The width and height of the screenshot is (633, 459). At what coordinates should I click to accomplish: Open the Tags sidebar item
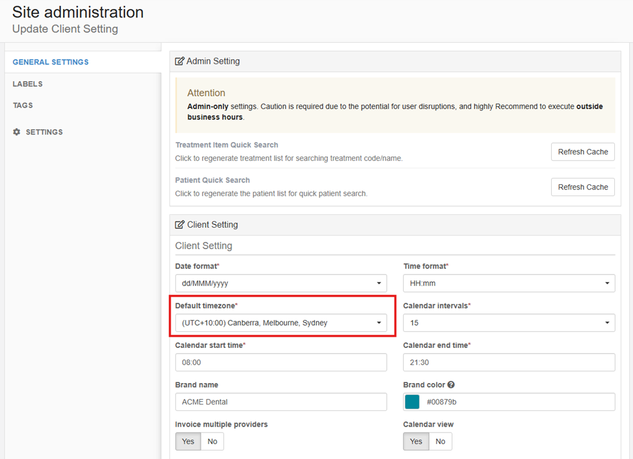point(23,105)
